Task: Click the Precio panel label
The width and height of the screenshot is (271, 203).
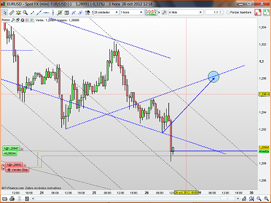Action: (x=6, y=20)
